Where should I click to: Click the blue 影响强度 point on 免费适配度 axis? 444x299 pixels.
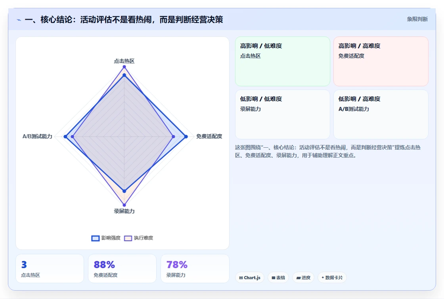(x=186, y=137)
